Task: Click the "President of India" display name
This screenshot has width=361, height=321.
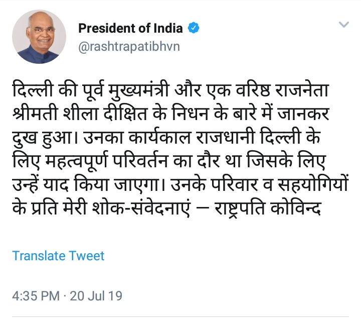Action: (x=131, y=28)
